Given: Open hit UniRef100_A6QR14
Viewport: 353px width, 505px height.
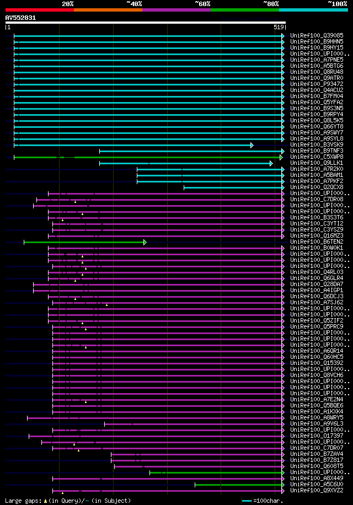Looking at the screenshot, I should 317,351.
